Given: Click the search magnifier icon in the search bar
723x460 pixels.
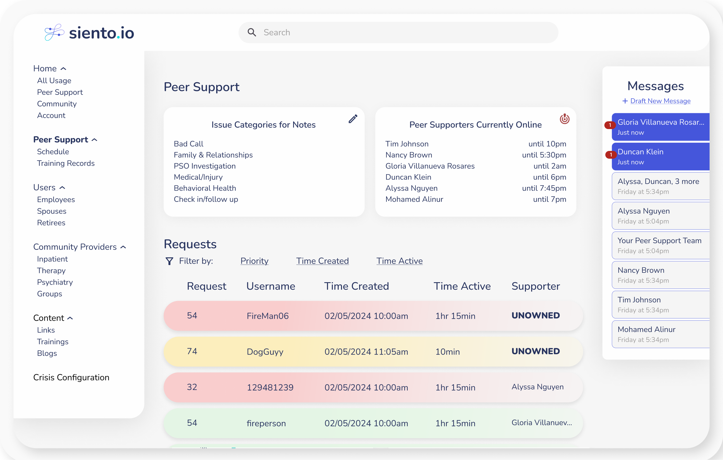Looking at the screenshot, I should tap(252, 32).
